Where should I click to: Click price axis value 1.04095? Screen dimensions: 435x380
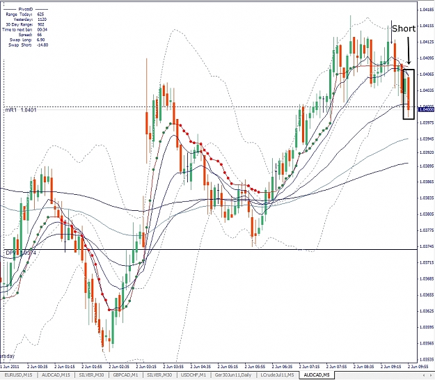[427, 58]
